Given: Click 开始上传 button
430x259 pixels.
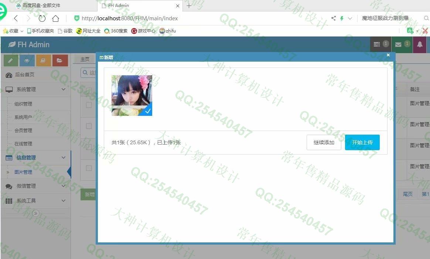Looking at the screenshot, I should [x=362, y=142].
